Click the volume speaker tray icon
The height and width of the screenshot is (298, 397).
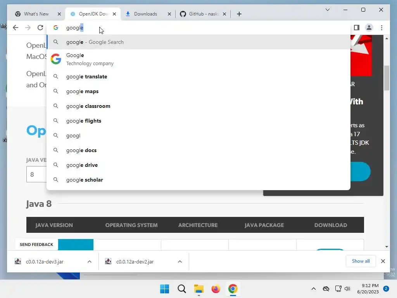coord(347,289)
